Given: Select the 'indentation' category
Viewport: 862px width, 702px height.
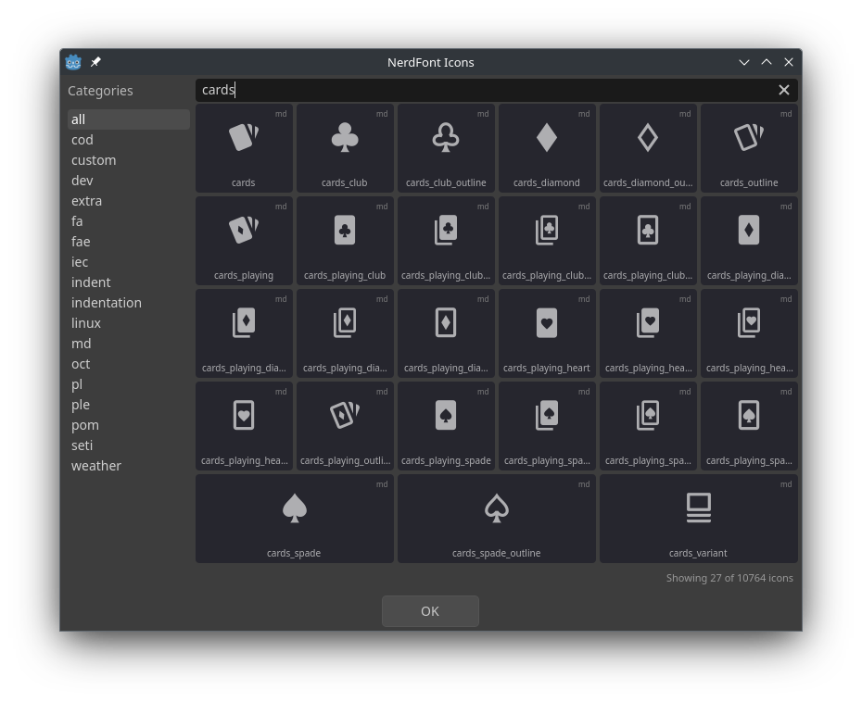Looking at the screenshot, I should point(129,302).
